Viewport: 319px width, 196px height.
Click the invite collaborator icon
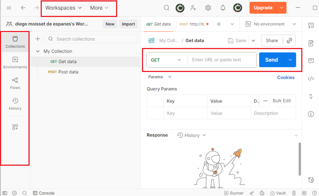[x=193, y=8]
